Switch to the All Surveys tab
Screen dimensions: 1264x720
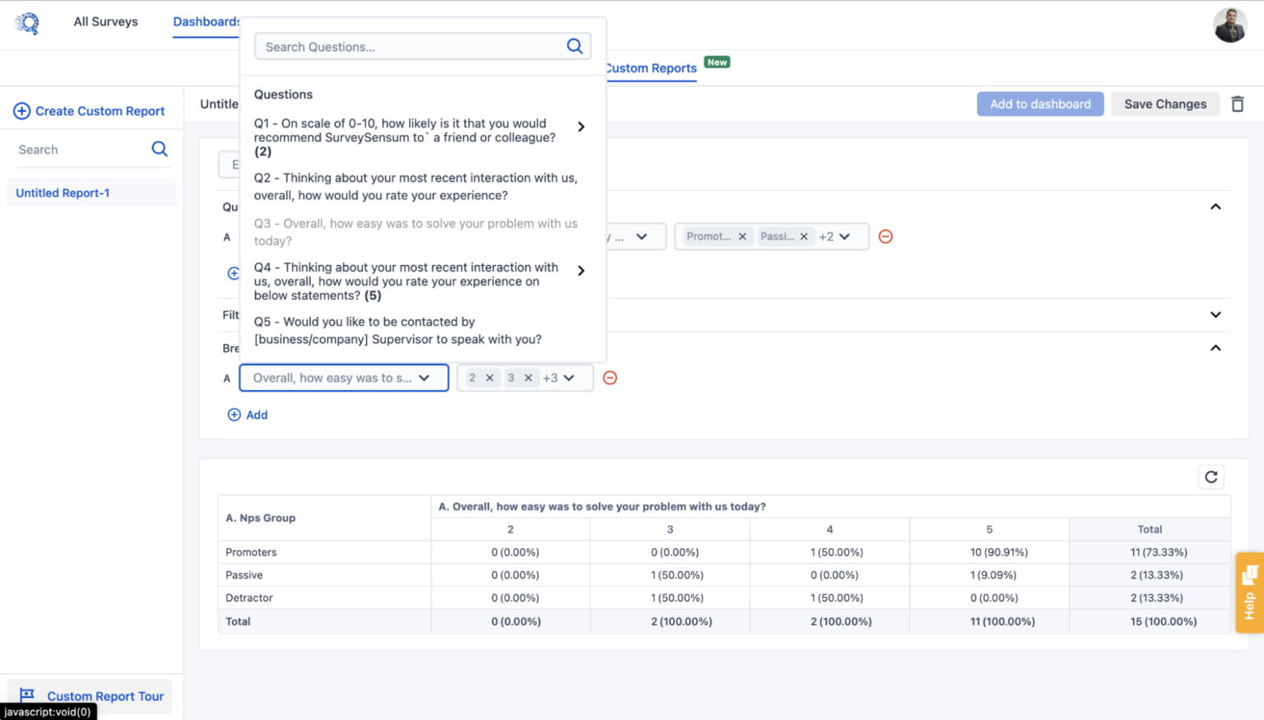[105, 21]
